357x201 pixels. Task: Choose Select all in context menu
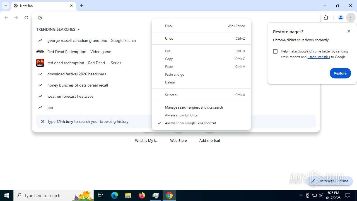pyautogui.click(x=201, y=95)
